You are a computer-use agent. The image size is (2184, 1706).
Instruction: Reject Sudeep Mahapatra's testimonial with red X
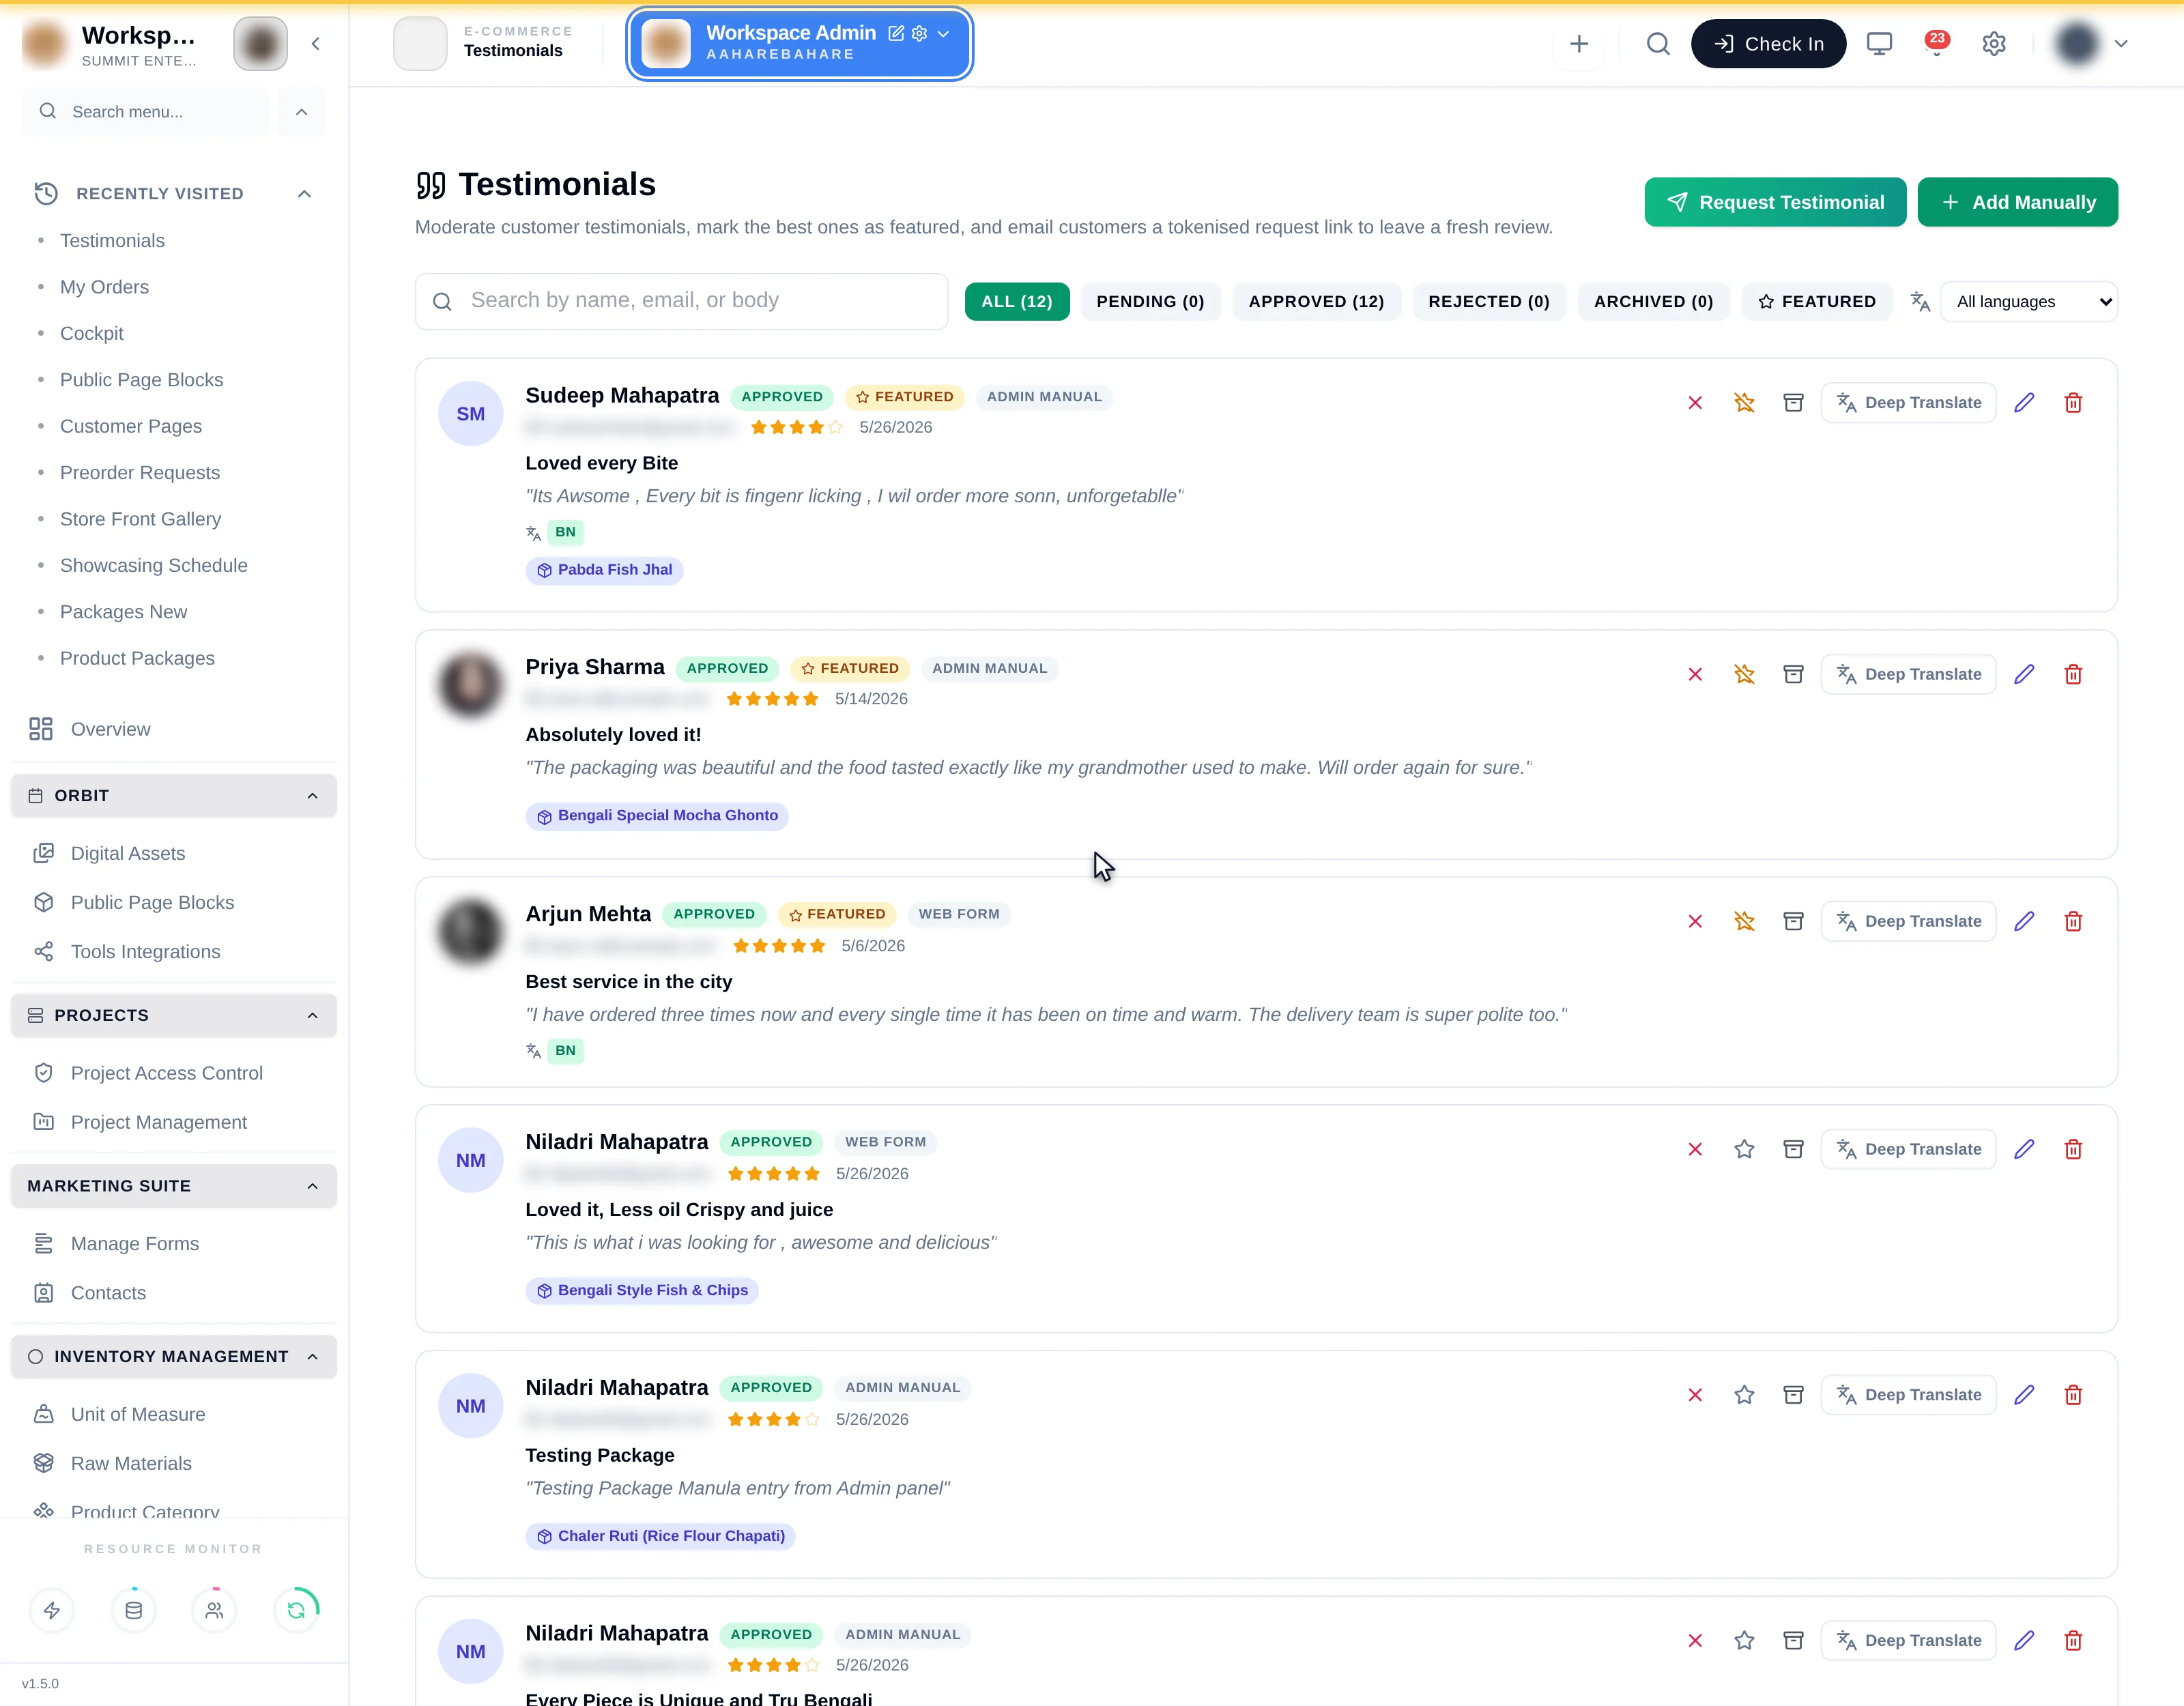pos(1695,402)
